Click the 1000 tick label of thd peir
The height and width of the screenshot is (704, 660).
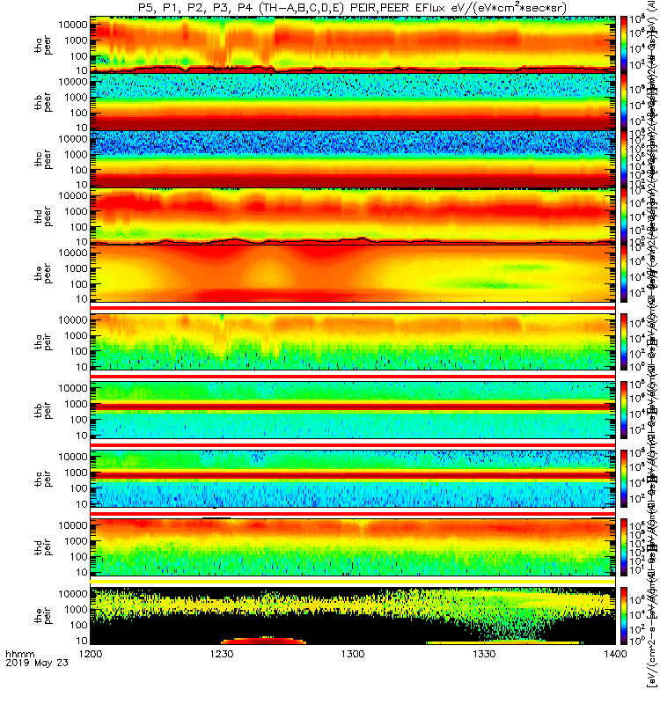pos(76,541)
